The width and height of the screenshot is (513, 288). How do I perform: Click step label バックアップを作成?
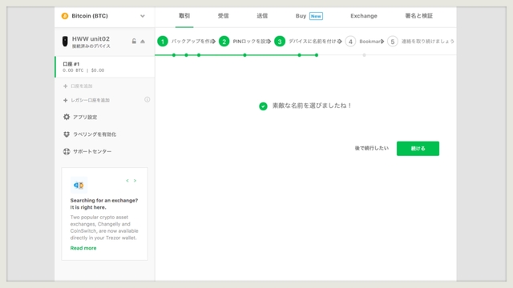click(x=192, y=42)
